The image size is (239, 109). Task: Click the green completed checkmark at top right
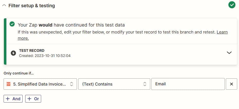pyautogui.click(x=232, y=5)
